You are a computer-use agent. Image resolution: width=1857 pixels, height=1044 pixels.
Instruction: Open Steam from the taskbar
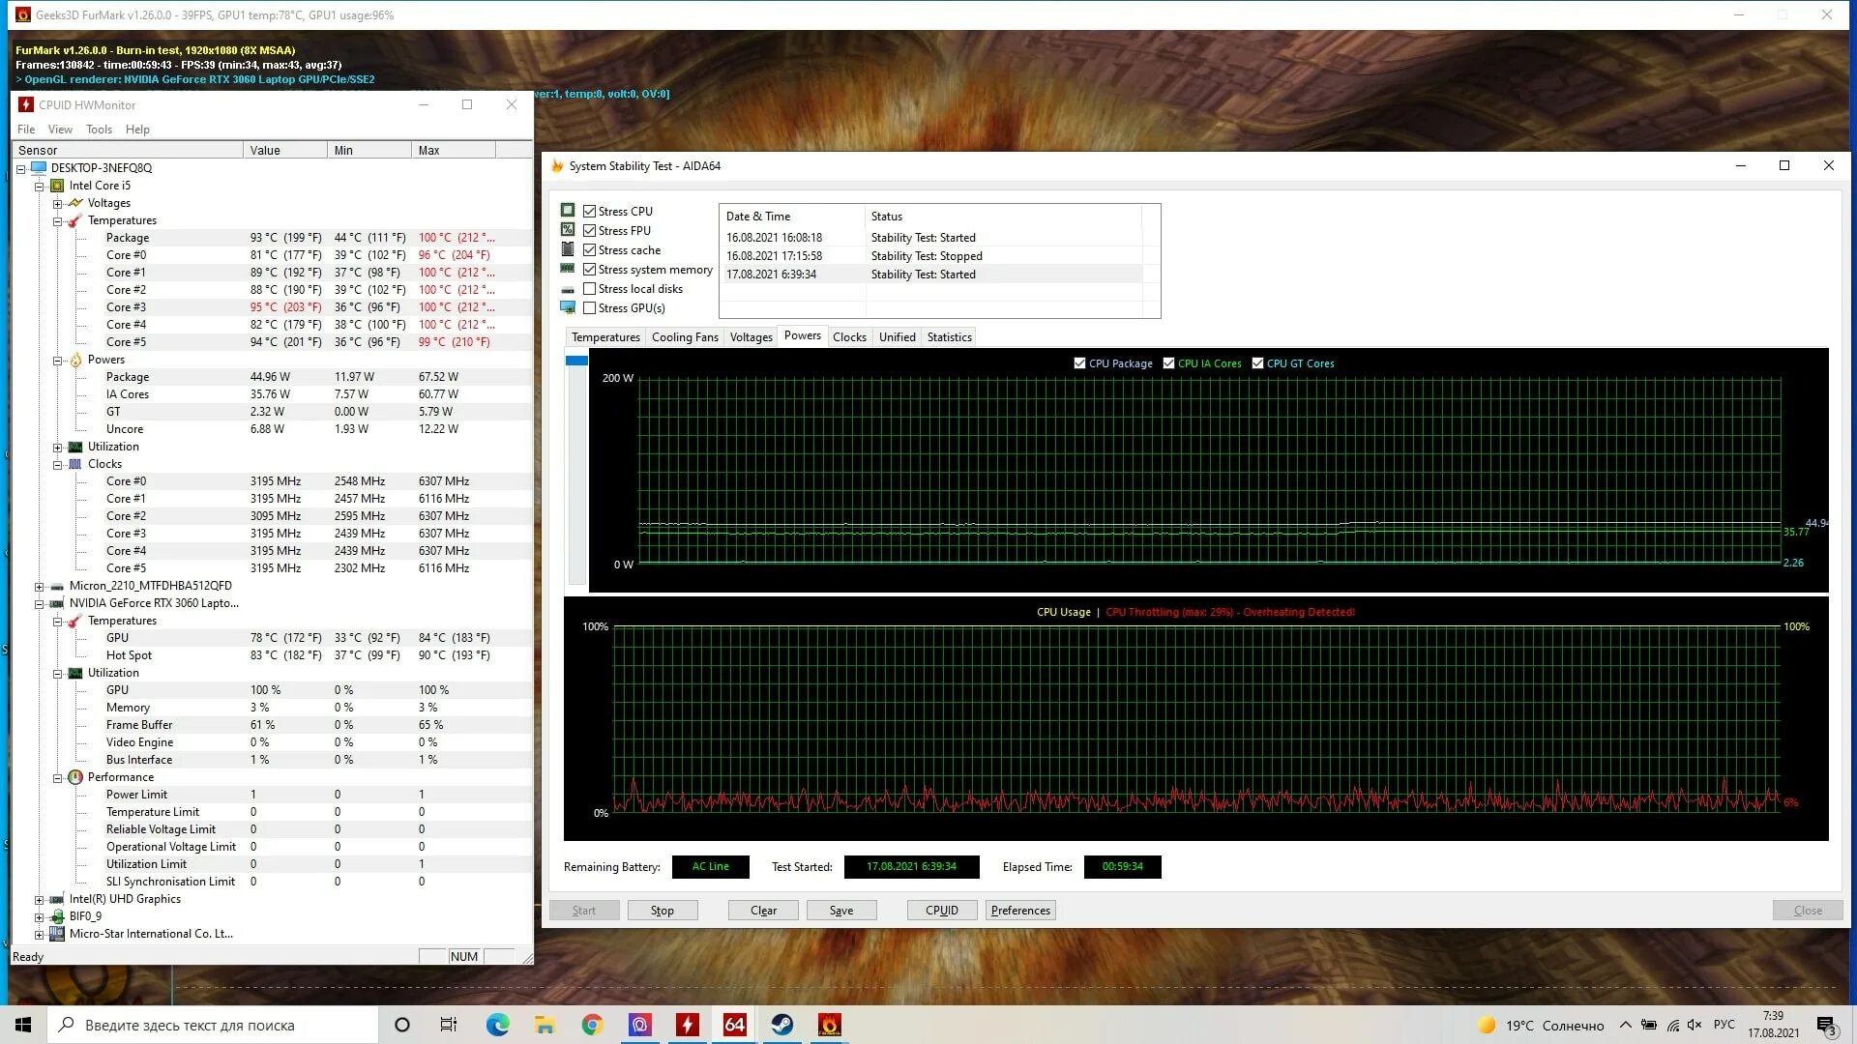click(x=781, y=1025)
